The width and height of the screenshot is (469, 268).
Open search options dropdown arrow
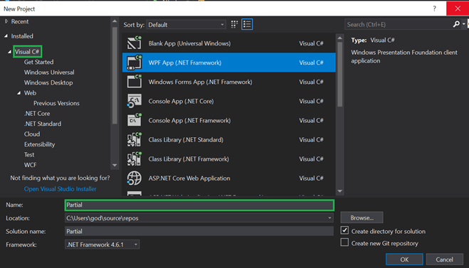coord(464,24)
